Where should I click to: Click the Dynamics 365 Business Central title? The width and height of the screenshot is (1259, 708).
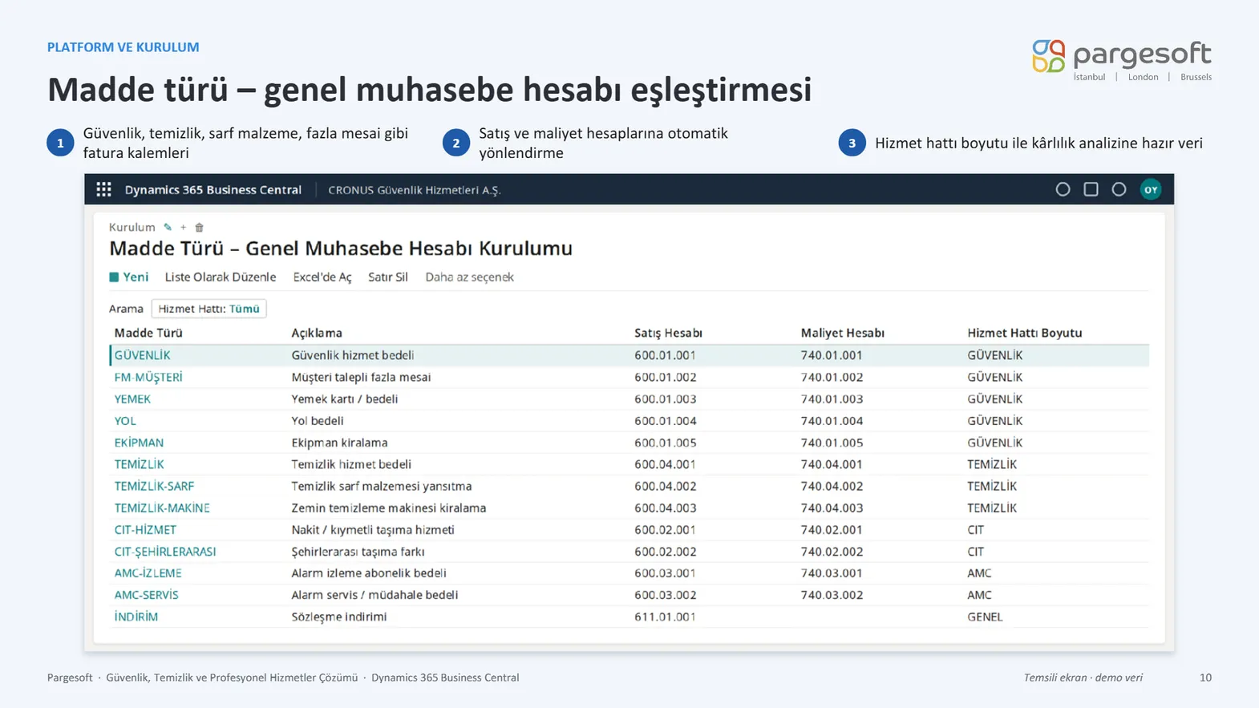point(213,190)
